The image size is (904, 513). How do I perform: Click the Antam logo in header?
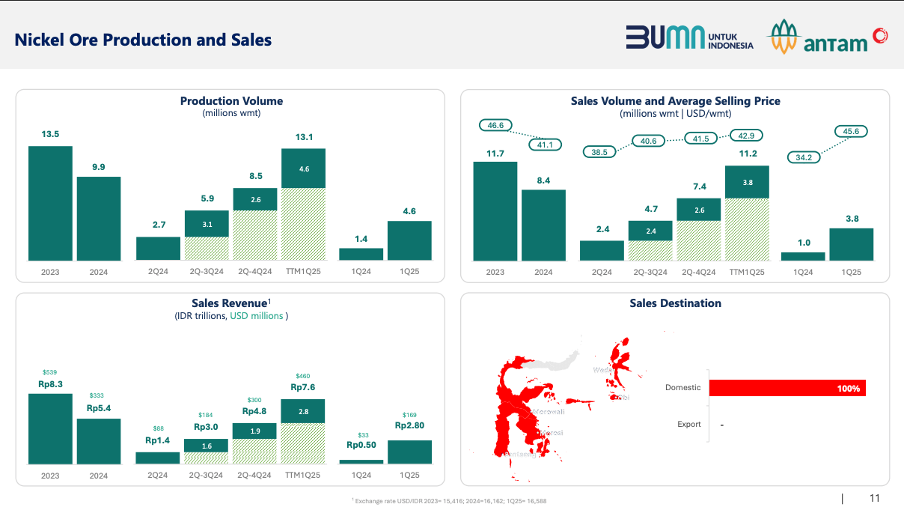click(816, 37)
